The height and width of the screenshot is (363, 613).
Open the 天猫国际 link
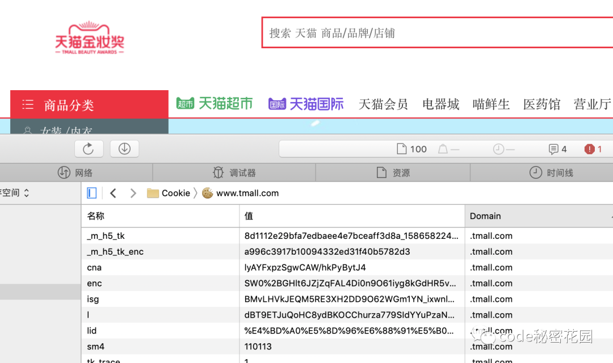pyautogui.click(x=306, y=104)
